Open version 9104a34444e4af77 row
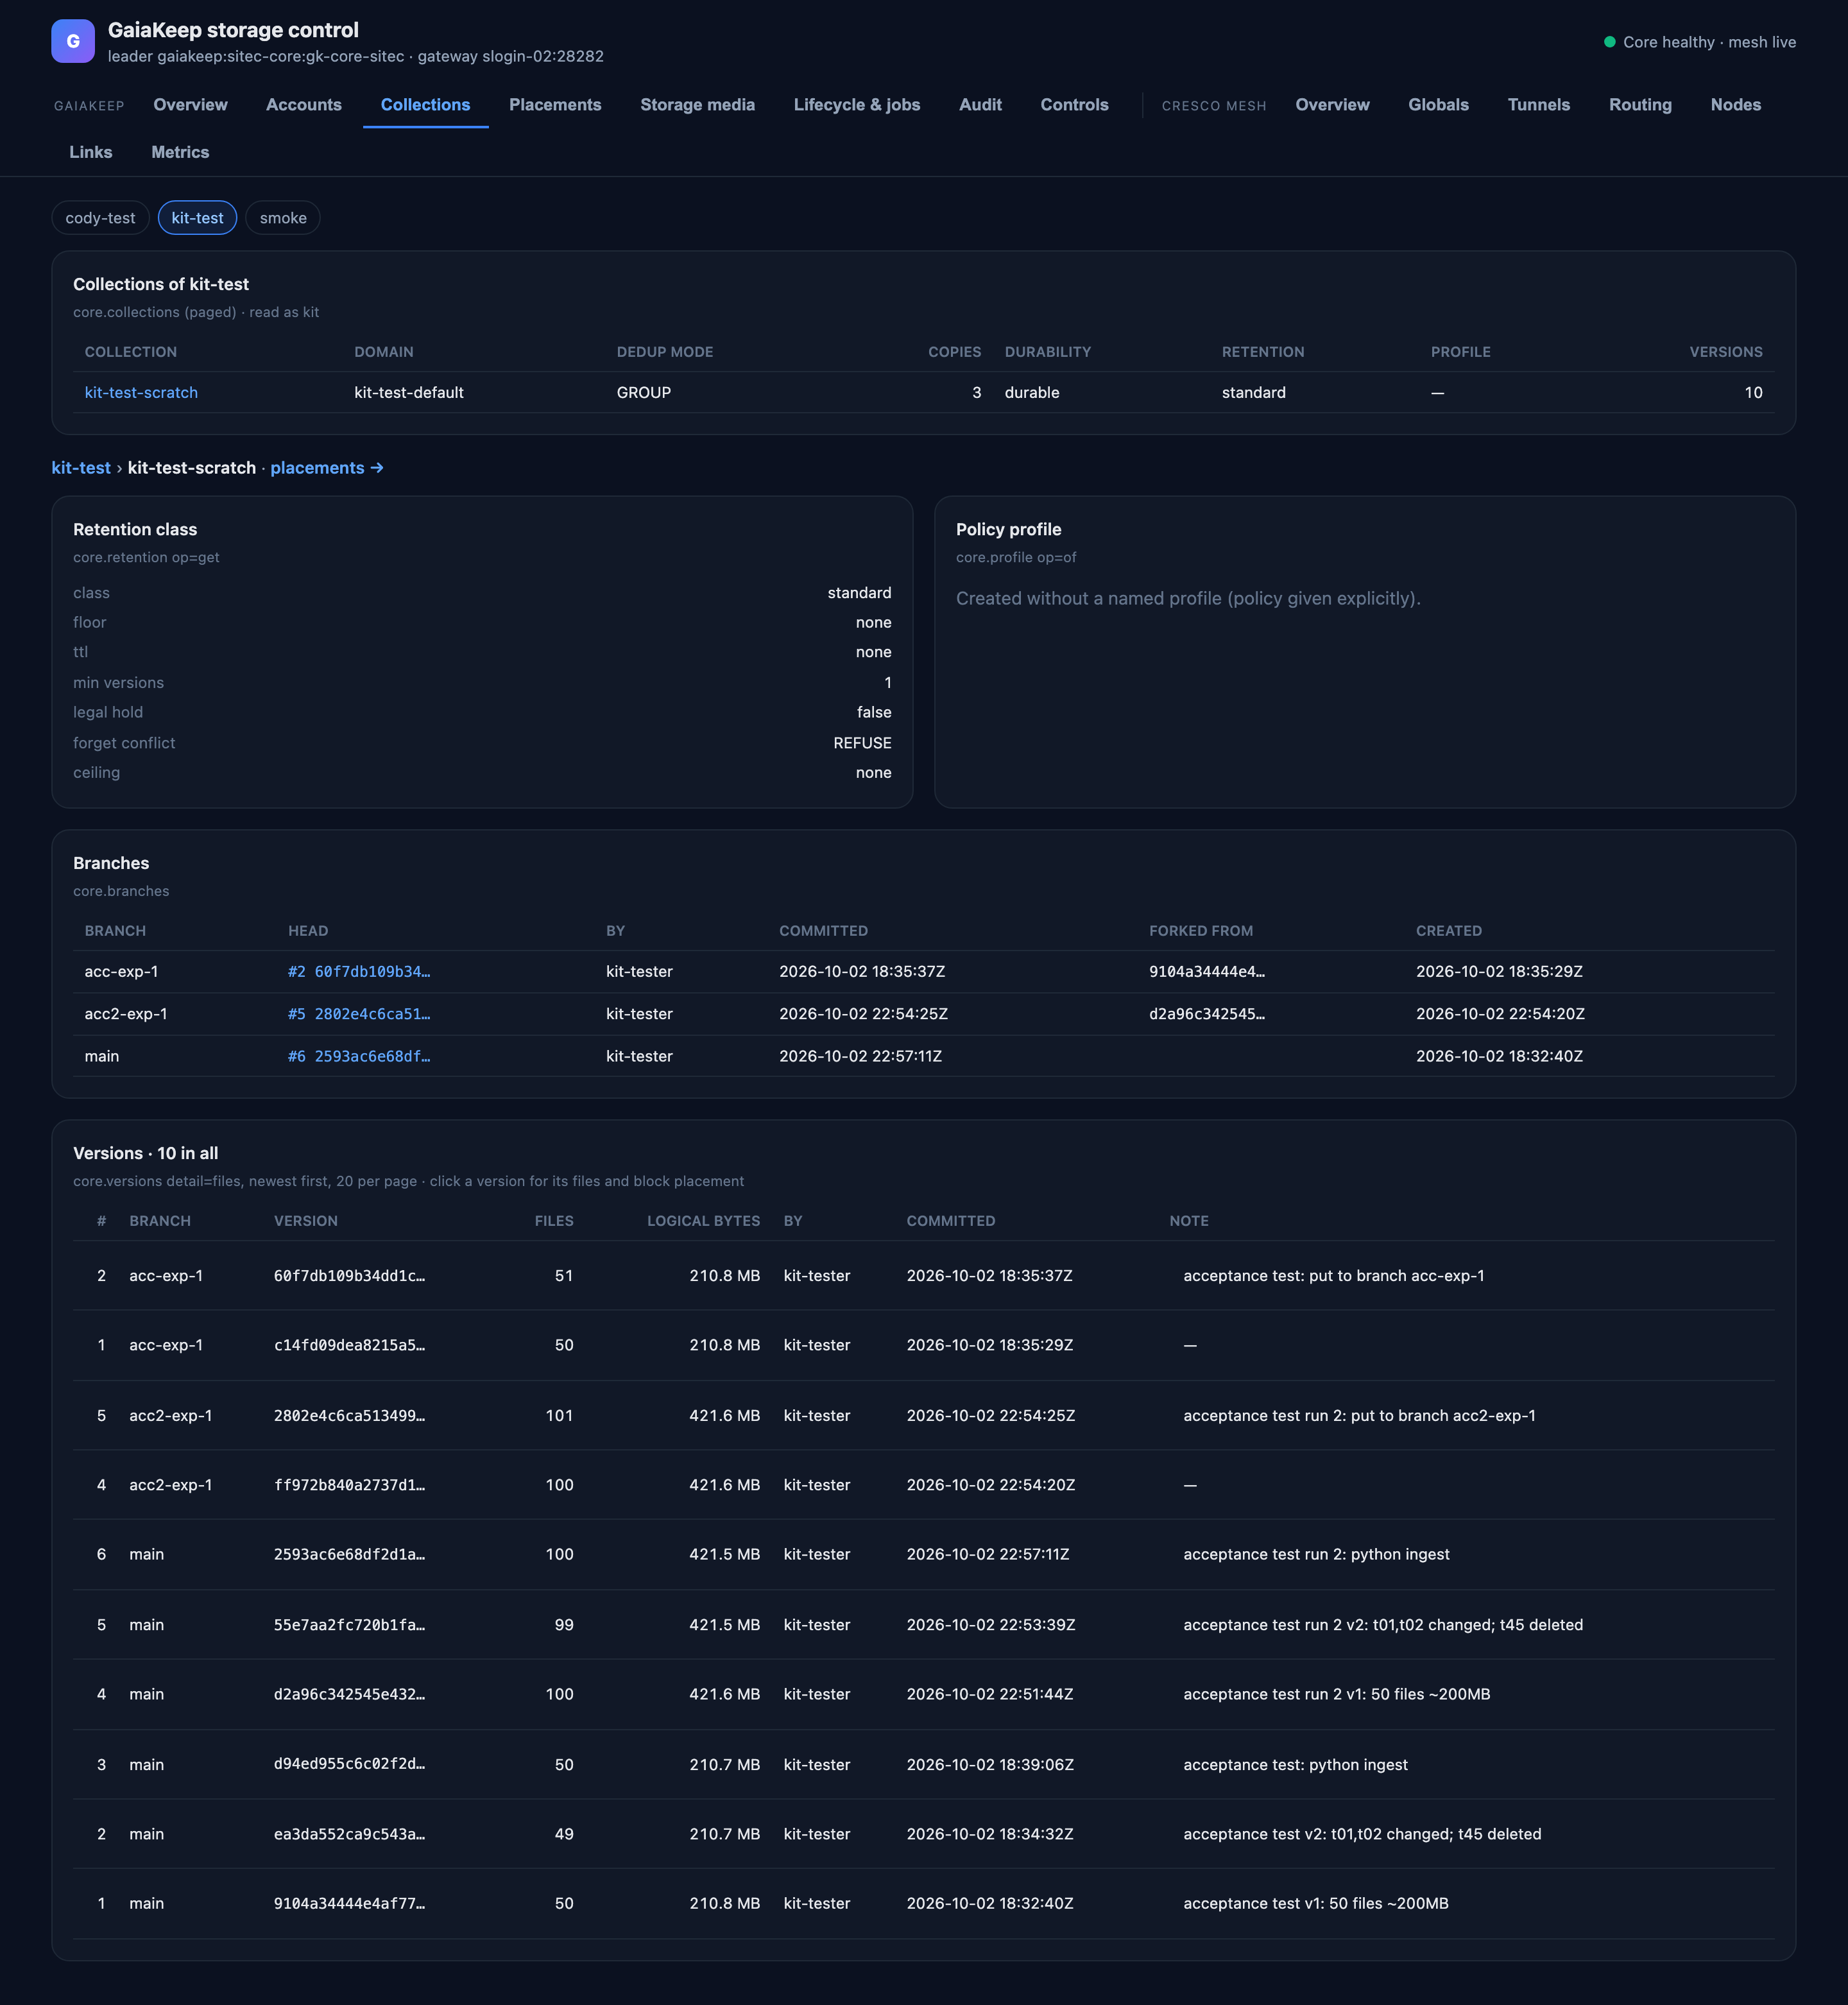This screenshot has width=1848, height=2005. coord(923,1904)
